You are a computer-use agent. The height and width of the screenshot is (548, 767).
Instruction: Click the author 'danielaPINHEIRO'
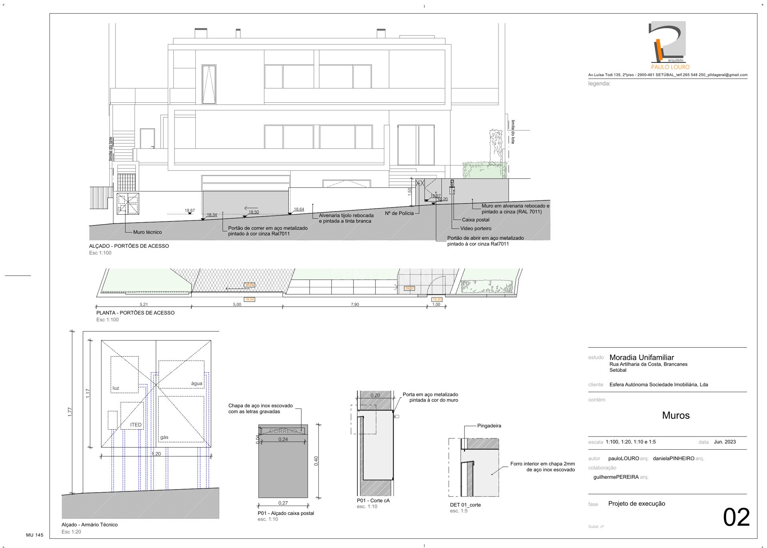click(x=674, y=458)
